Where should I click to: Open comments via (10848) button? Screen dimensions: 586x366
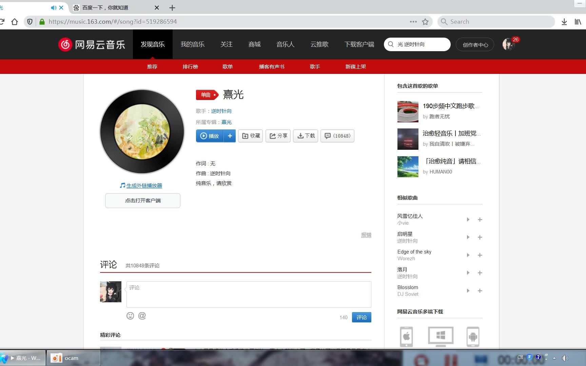pos(337,136)
